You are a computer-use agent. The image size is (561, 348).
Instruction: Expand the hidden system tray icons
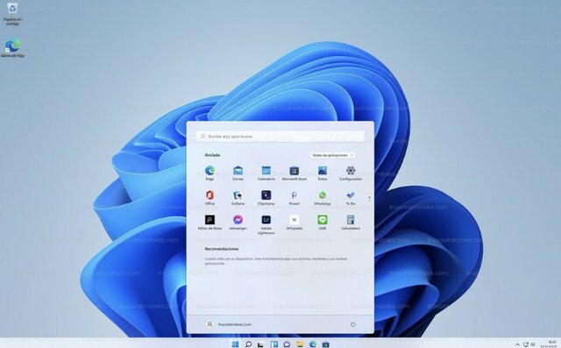[x=517, y=344]
